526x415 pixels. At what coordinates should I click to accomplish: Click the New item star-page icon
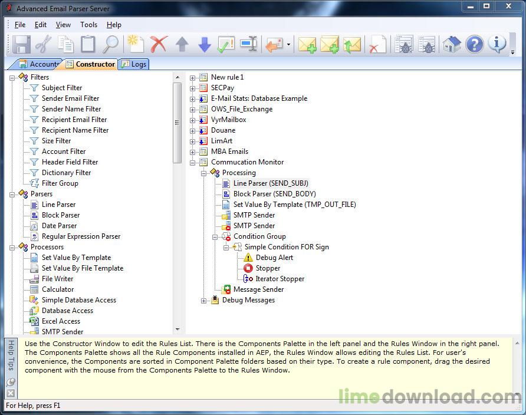coord(136,44)
